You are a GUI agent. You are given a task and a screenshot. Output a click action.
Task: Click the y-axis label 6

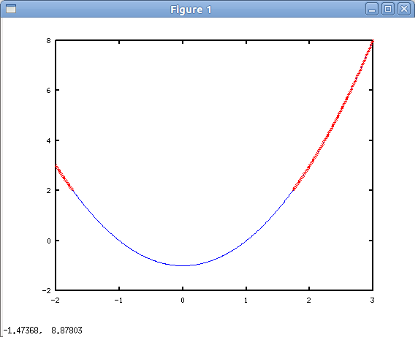tap(48, 91)
